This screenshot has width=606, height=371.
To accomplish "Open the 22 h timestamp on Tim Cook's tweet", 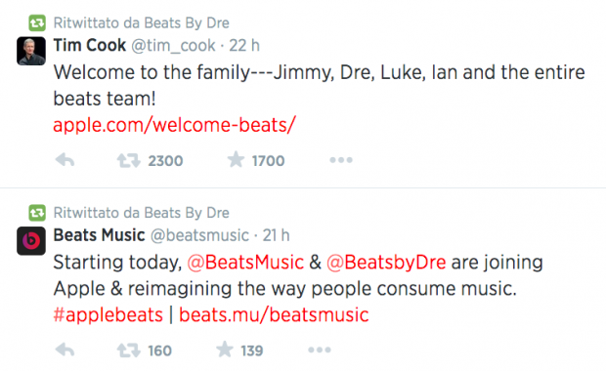I will click(244, 46).
